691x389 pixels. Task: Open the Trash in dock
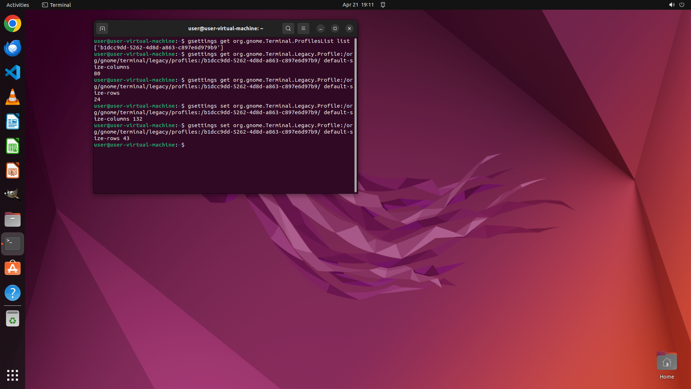(13, 319)
